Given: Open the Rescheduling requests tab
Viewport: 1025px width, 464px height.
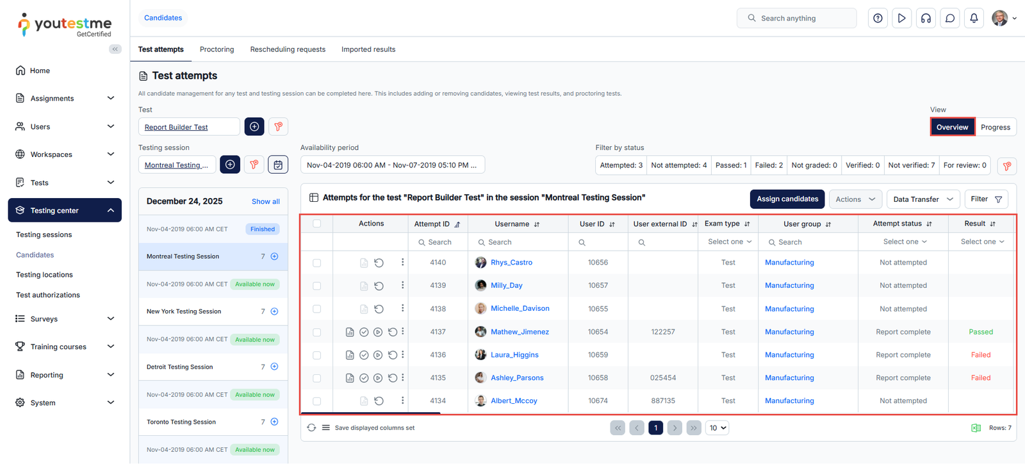Looking at the screenshot, I should pos(288,49).
